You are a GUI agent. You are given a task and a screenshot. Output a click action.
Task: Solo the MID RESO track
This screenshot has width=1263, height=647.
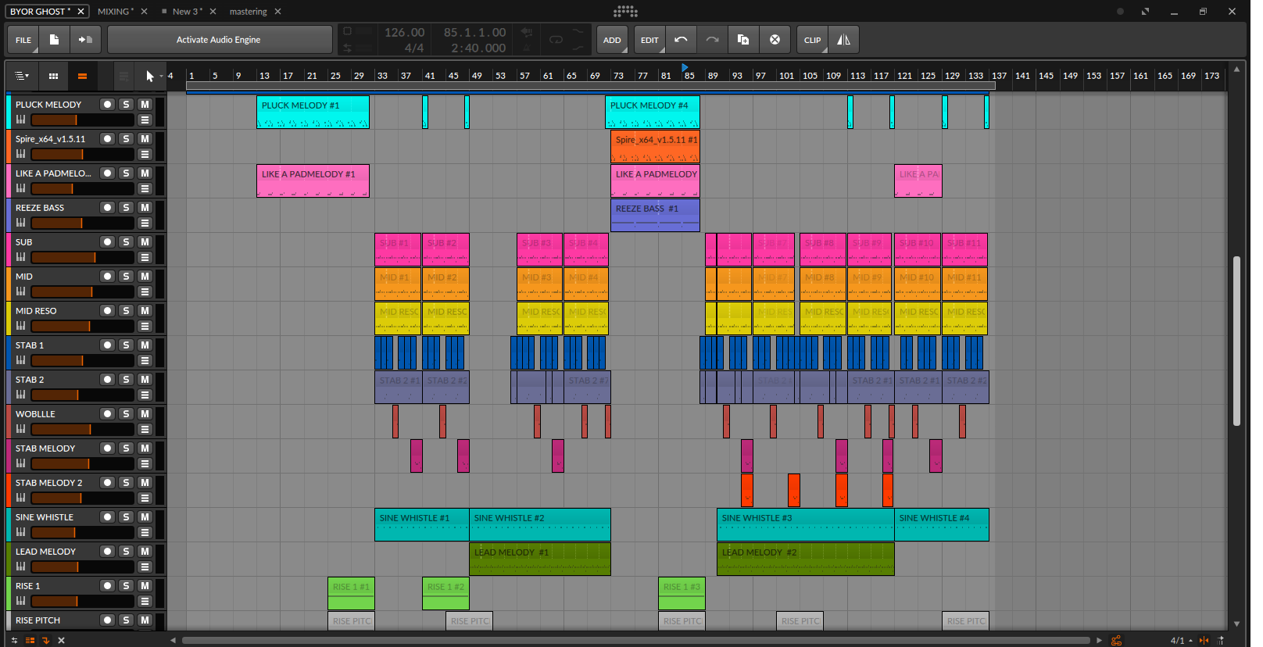click(126, 311)
